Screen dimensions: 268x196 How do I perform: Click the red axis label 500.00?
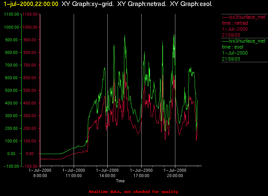[x=30, y=90]
